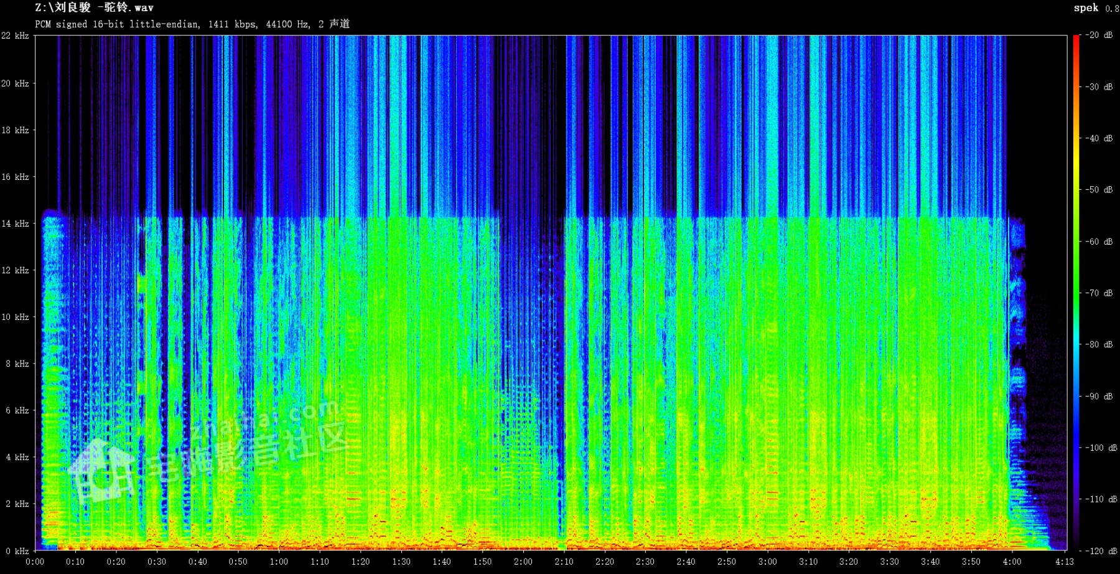Click the '8 kHz' frequency axis label

click(17, 364)
